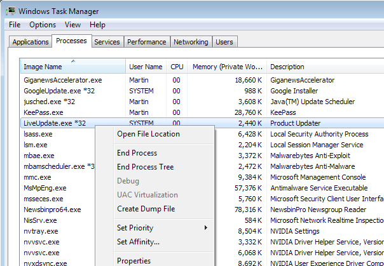Click the 28,760 K memory value

point(248,112)
